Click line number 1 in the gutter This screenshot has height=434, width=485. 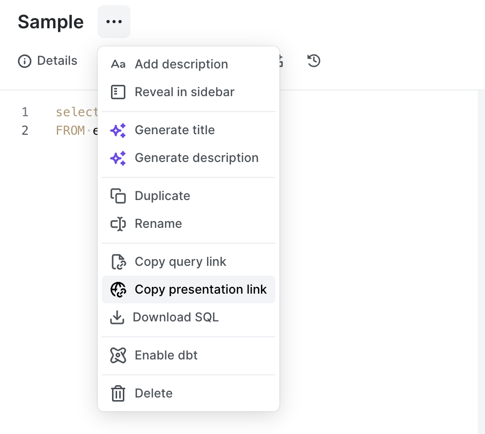(25, 112)
